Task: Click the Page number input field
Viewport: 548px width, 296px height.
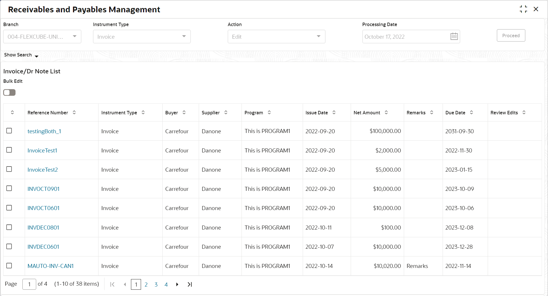Action: [29, 284]
